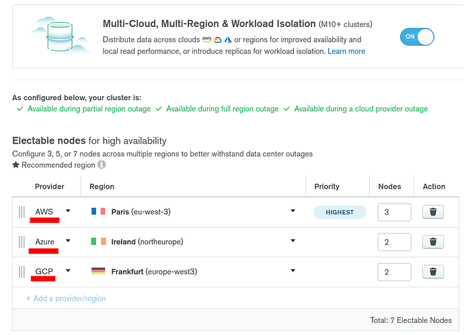464x335 pixels.
Task: Remove the GCP Frankfurt row with trash icon
Action: 433,272
